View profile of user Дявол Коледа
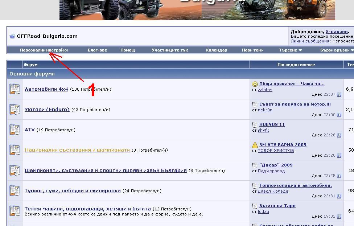 pos(273,191)
